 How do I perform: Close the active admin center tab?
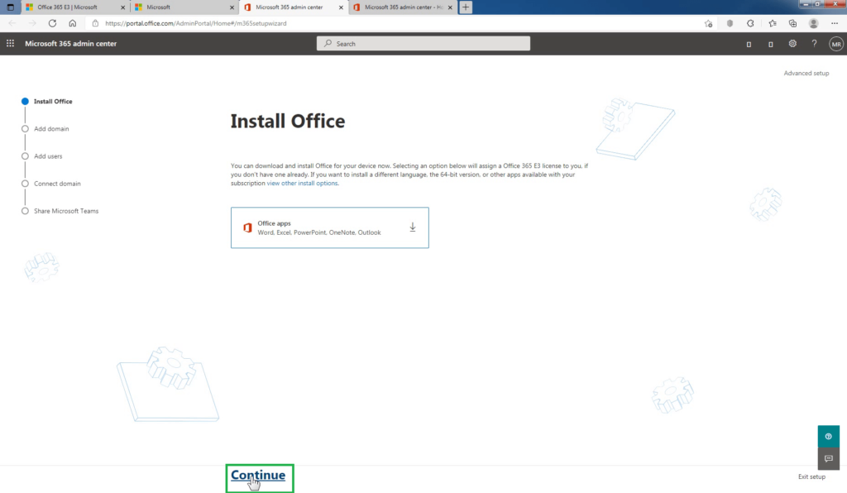341,7
